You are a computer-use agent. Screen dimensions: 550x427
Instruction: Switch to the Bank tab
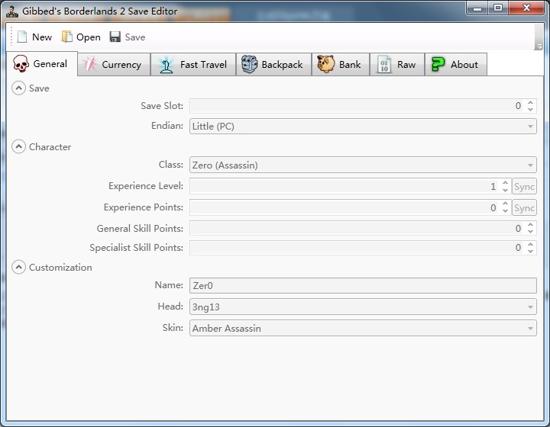click(x=341, y=64)
